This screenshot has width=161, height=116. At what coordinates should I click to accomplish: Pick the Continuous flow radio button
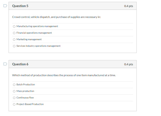pos(14,98)
